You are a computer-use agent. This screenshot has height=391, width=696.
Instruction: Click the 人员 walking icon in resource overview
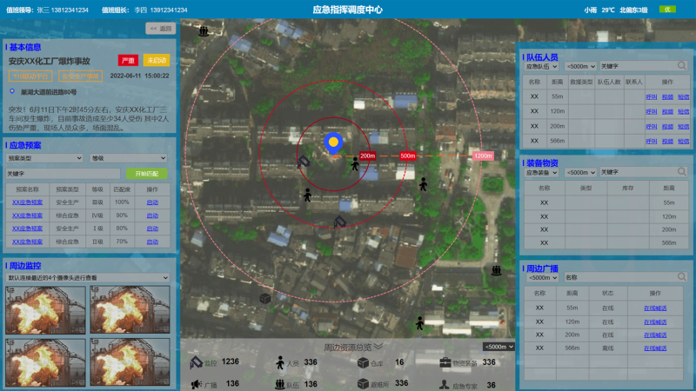pyautogui.click(x=280, y=362)
